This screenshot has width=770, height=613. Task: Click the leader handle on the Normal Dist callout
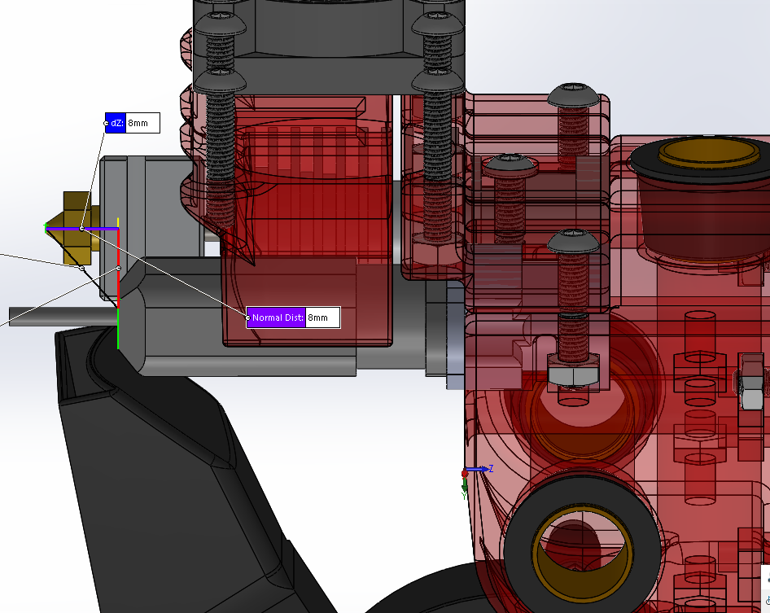tap(247, 317)
